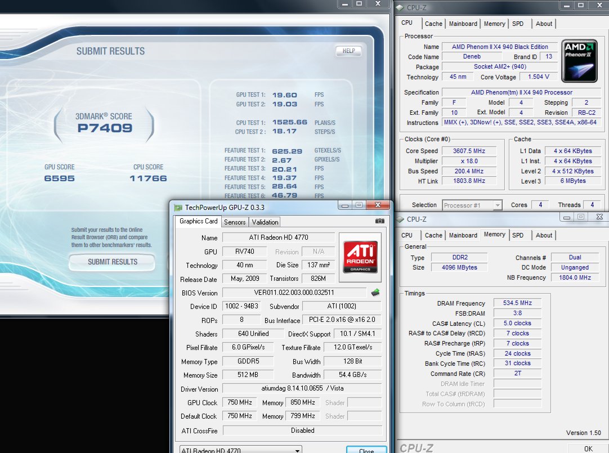Click the HELP button in 3DMark
The image size is (609, 453).
348,51
